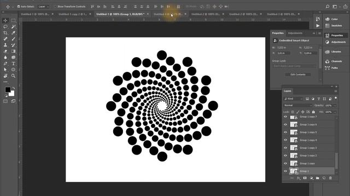Open the History panel icon
The image size is (350, 196).
point(318,19)
